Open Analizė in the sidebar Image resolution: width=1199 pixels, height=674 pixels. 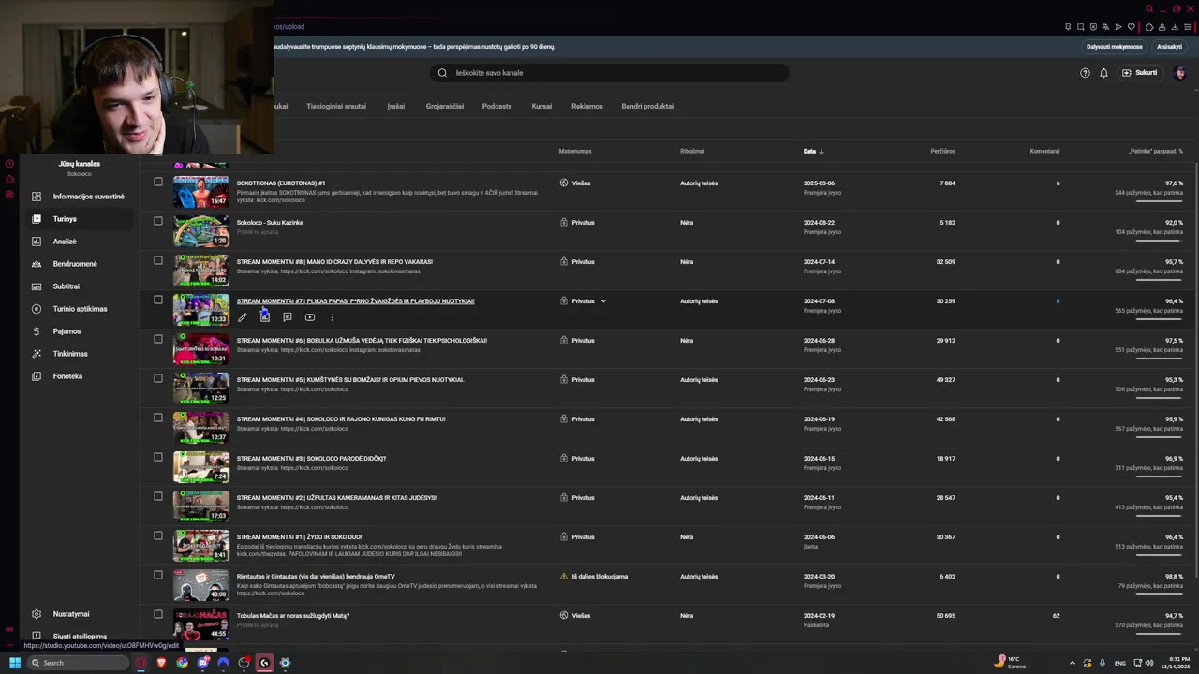point(79,242)
